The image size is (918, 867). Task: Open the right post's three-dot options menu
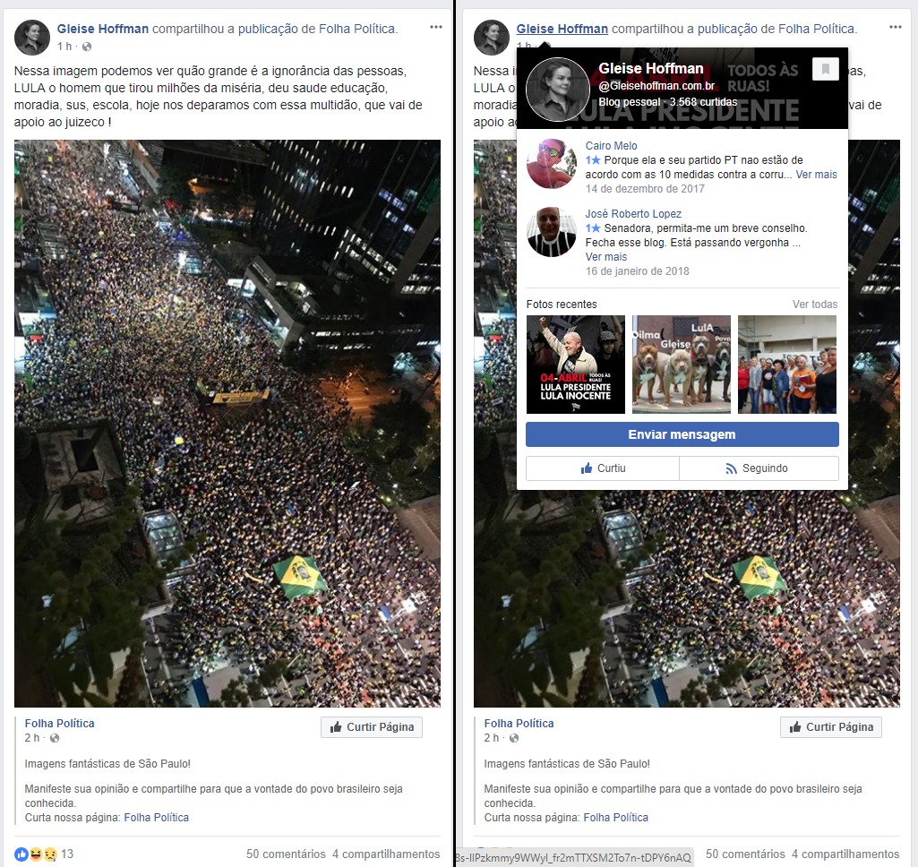[896, 27]
